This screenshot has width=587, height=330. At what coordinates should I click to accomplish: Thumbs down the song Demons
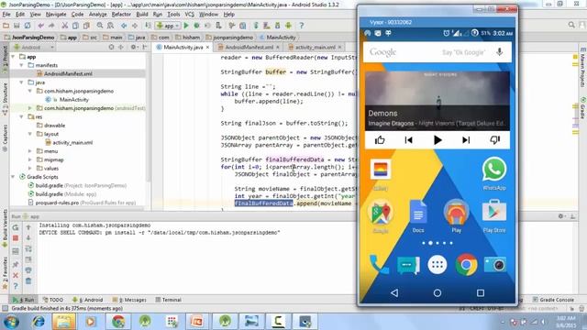495,140
